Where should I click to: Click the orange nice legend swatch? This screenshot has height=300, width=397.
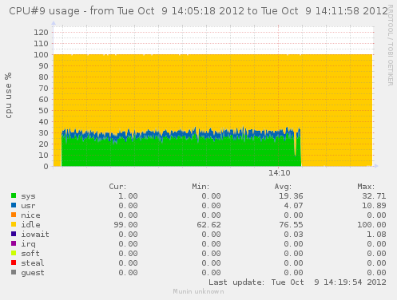point(14,215)
